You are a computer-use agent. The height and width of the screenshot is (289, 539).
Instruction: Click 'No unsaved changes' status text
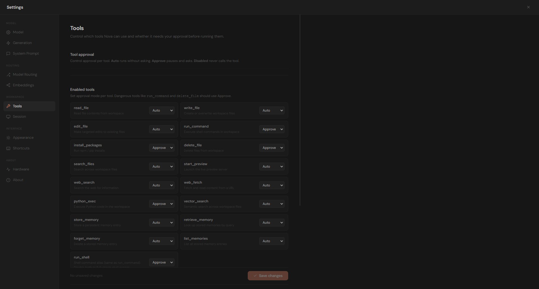coord(86,276)
